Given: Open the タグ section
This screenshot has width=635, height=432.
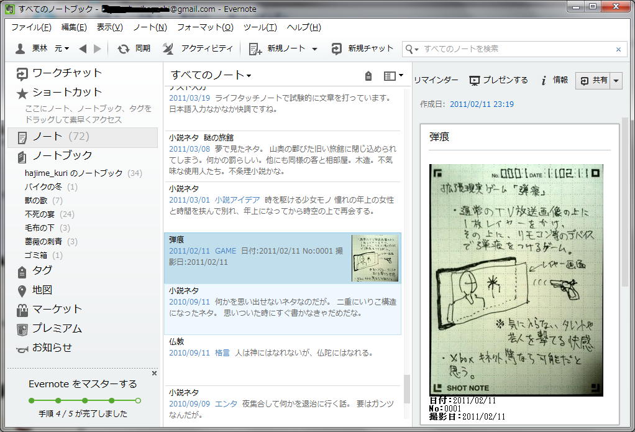Looking at the screenshot, I should (35, 271).
